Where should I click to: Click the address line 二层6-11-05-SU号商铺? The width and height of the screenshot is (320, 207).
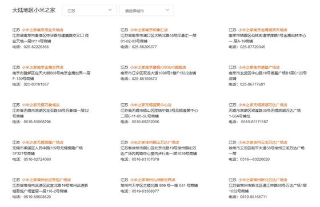coord(139,116)
